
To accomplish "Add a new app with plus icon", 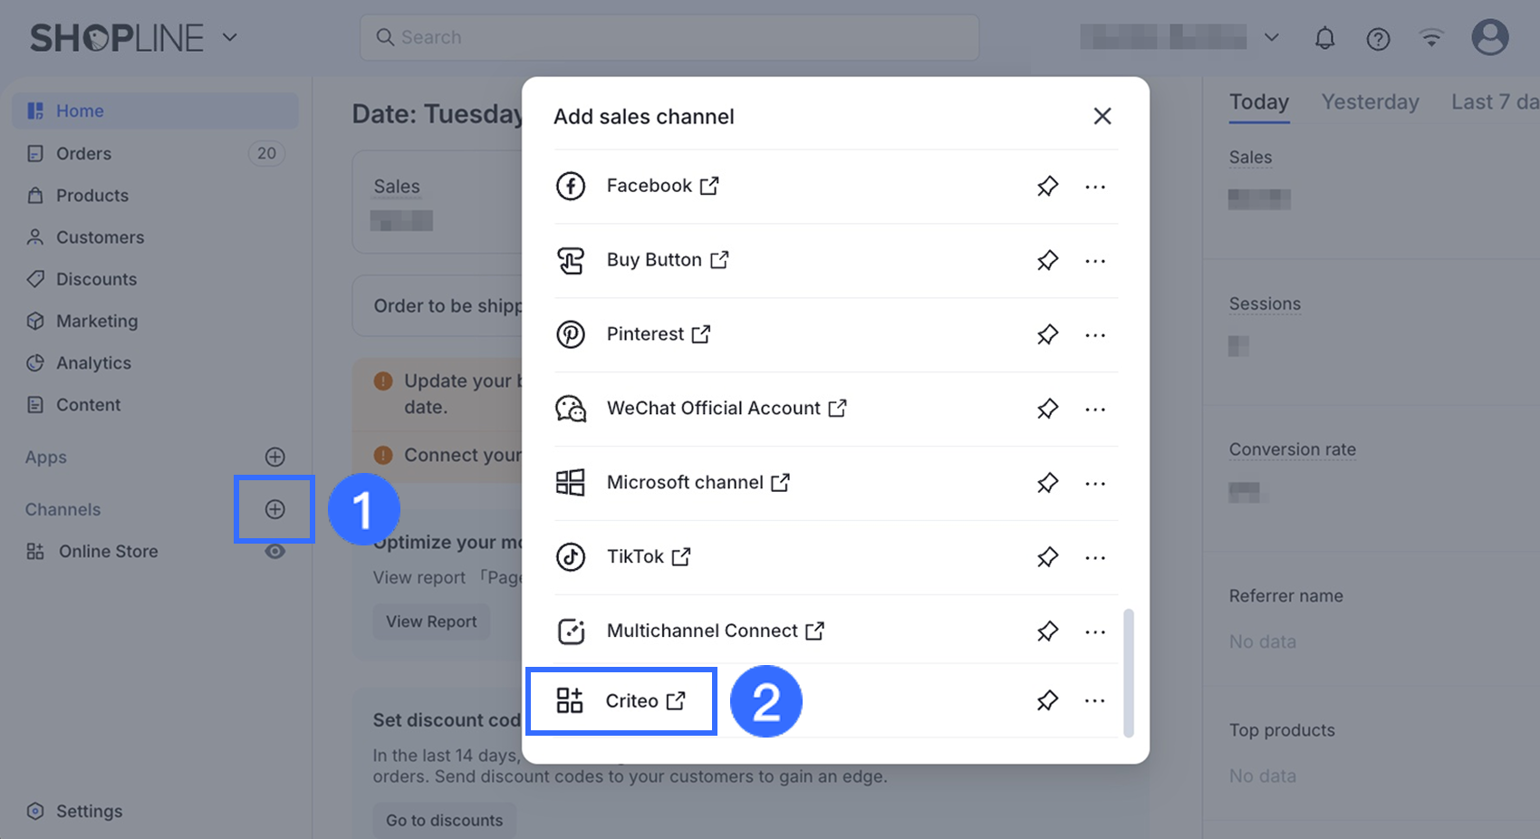I will pos(274,457).
